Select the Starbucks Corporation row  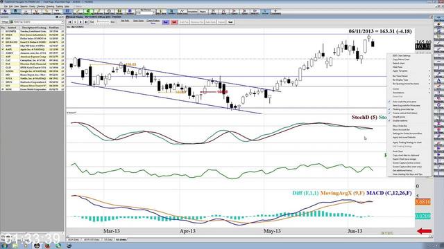pyautogui.click(x=33, y=82)
